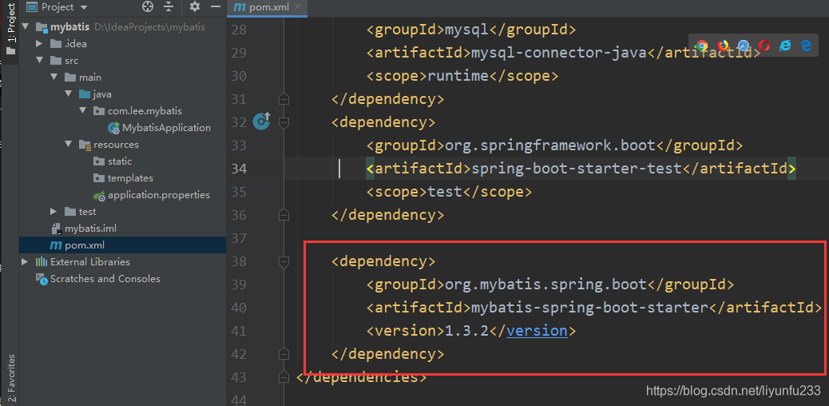Collapse the resources folder arrow
829x406 pixels.
[68, 144]
